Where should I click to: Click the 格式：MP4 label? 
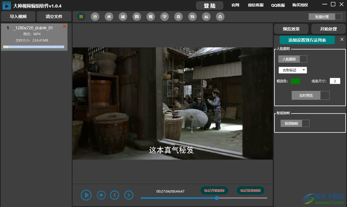pyautogui.click(x=32, y=34)
